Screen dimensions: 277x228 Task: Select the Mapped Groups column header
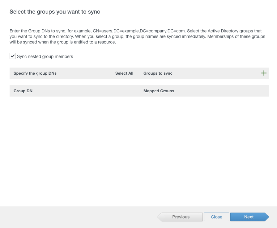[159, 91]
